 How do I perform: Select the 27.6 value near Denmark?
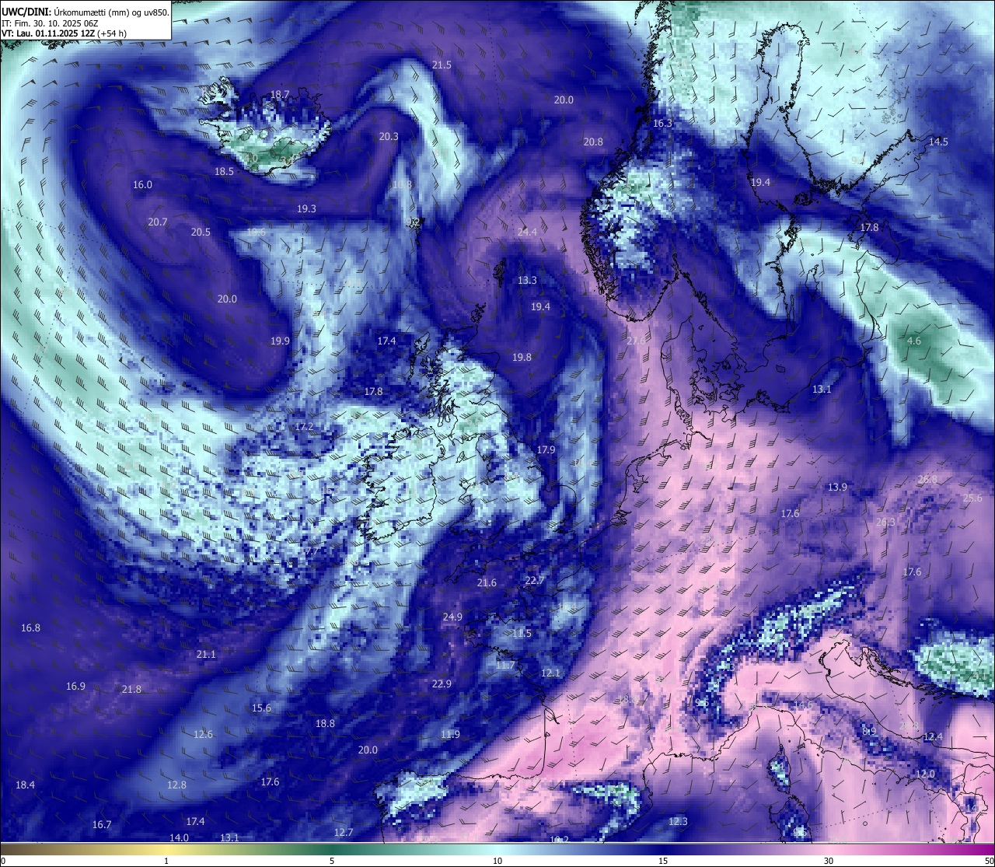[636, 341]
